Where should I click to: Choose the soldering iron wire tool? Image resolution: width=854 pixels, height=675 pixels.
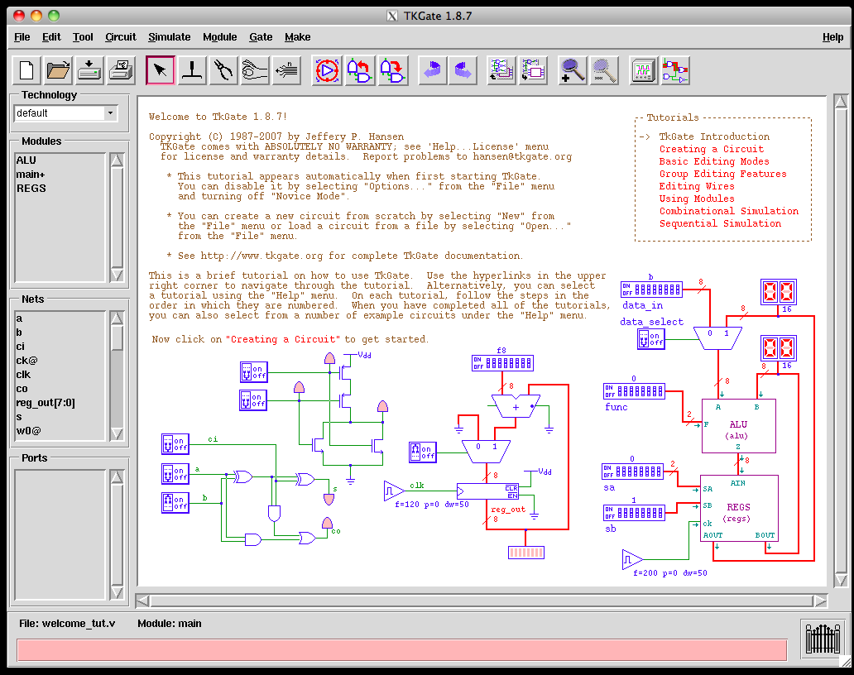pyautogui.click(x=192, y=71)
